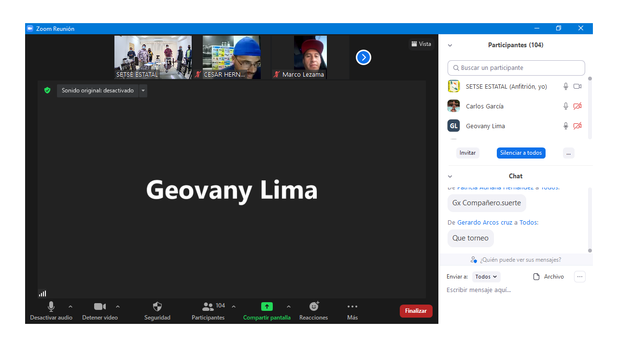Click Carlos García's avatar picture
The width and height of the screenshot is (618, 347).
[454, 106]
